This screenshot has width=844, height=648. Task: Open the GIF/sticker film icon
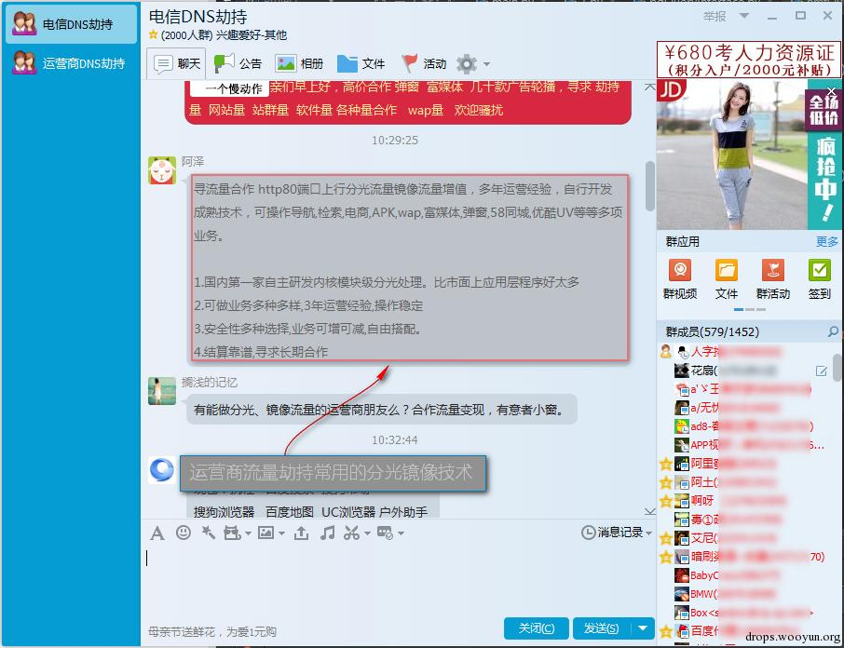232,533
